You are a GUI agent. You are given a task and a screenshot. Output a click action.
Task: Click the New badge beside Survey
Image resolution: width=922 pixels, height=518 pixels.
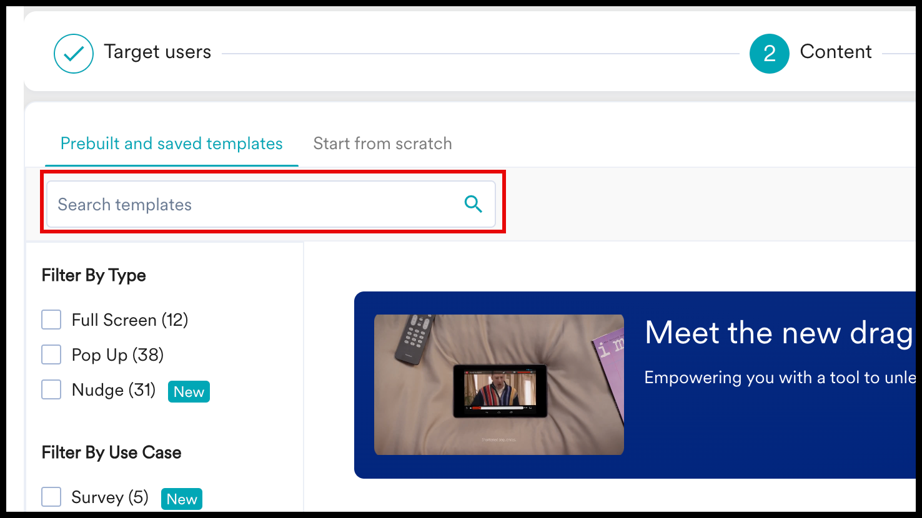click(182, 499)
